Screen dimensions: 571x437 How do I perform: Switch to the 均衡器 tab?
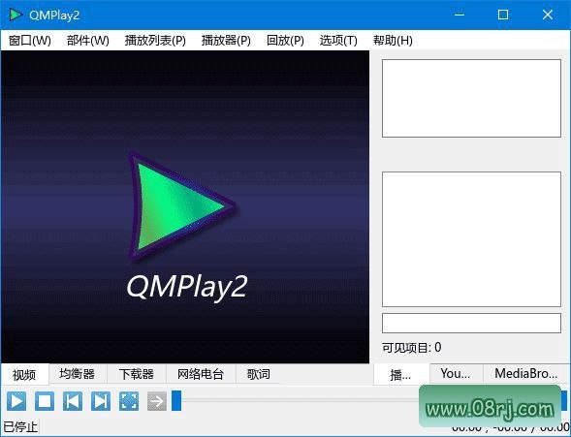coord(78,374)
